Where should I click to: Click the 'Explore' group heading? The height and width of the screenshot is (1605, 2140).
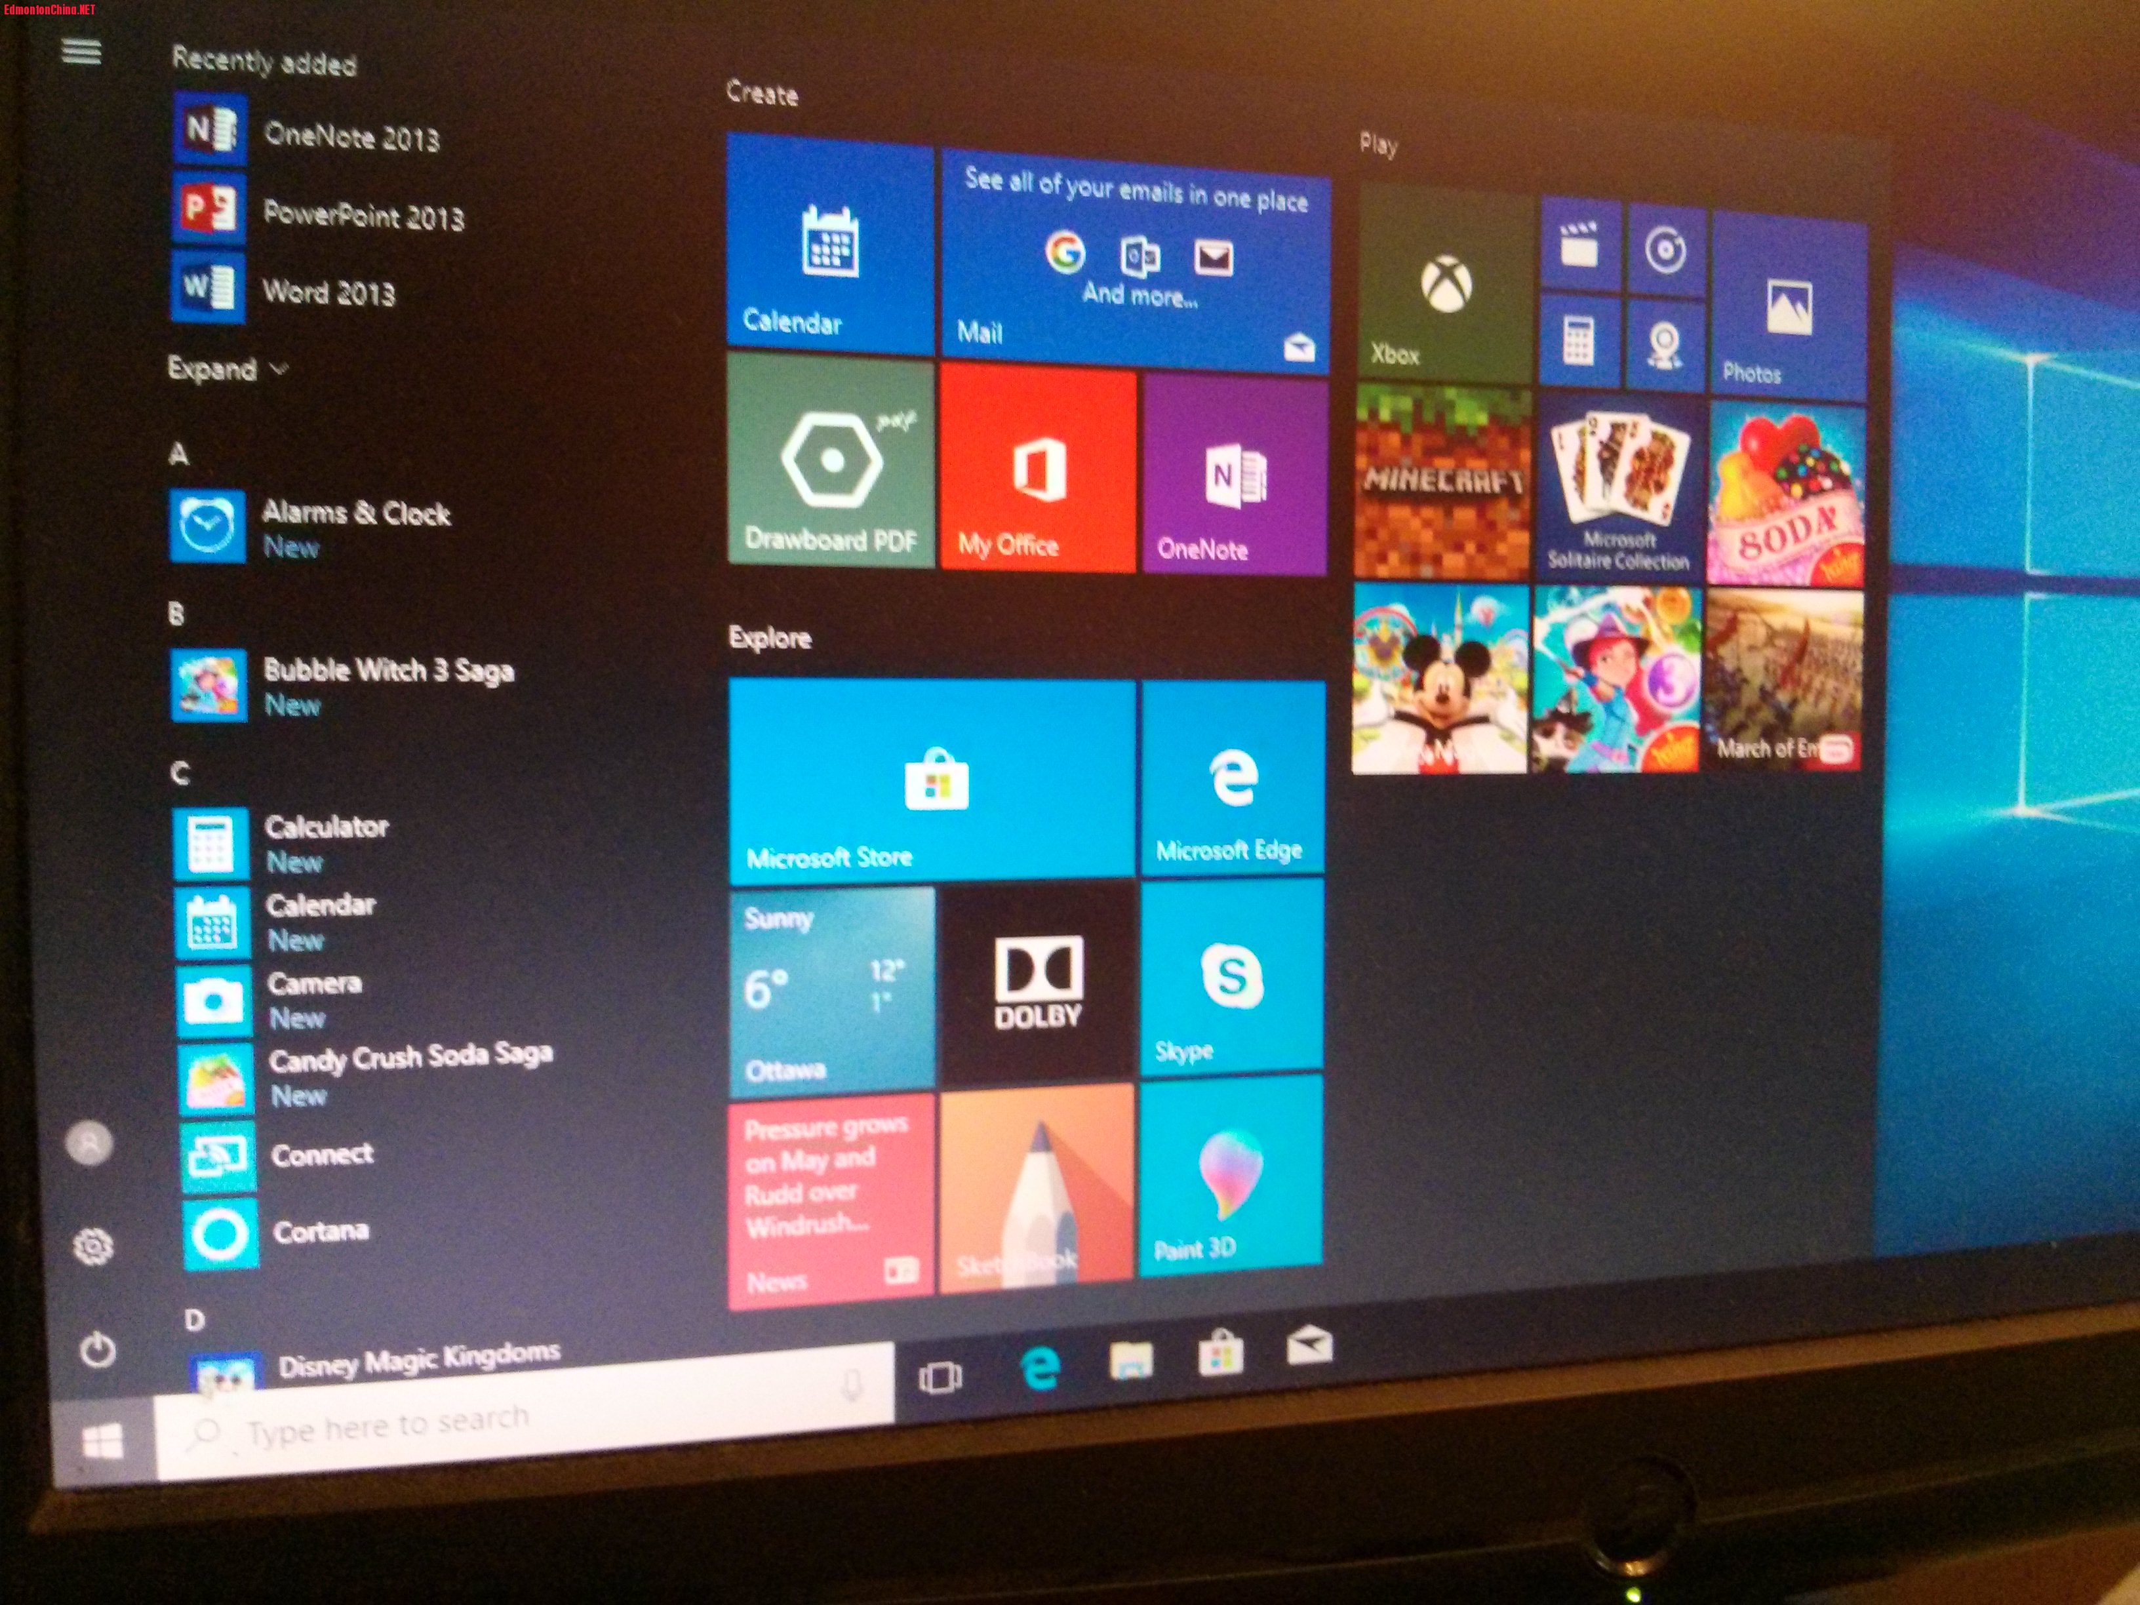(x=770, y=637)
